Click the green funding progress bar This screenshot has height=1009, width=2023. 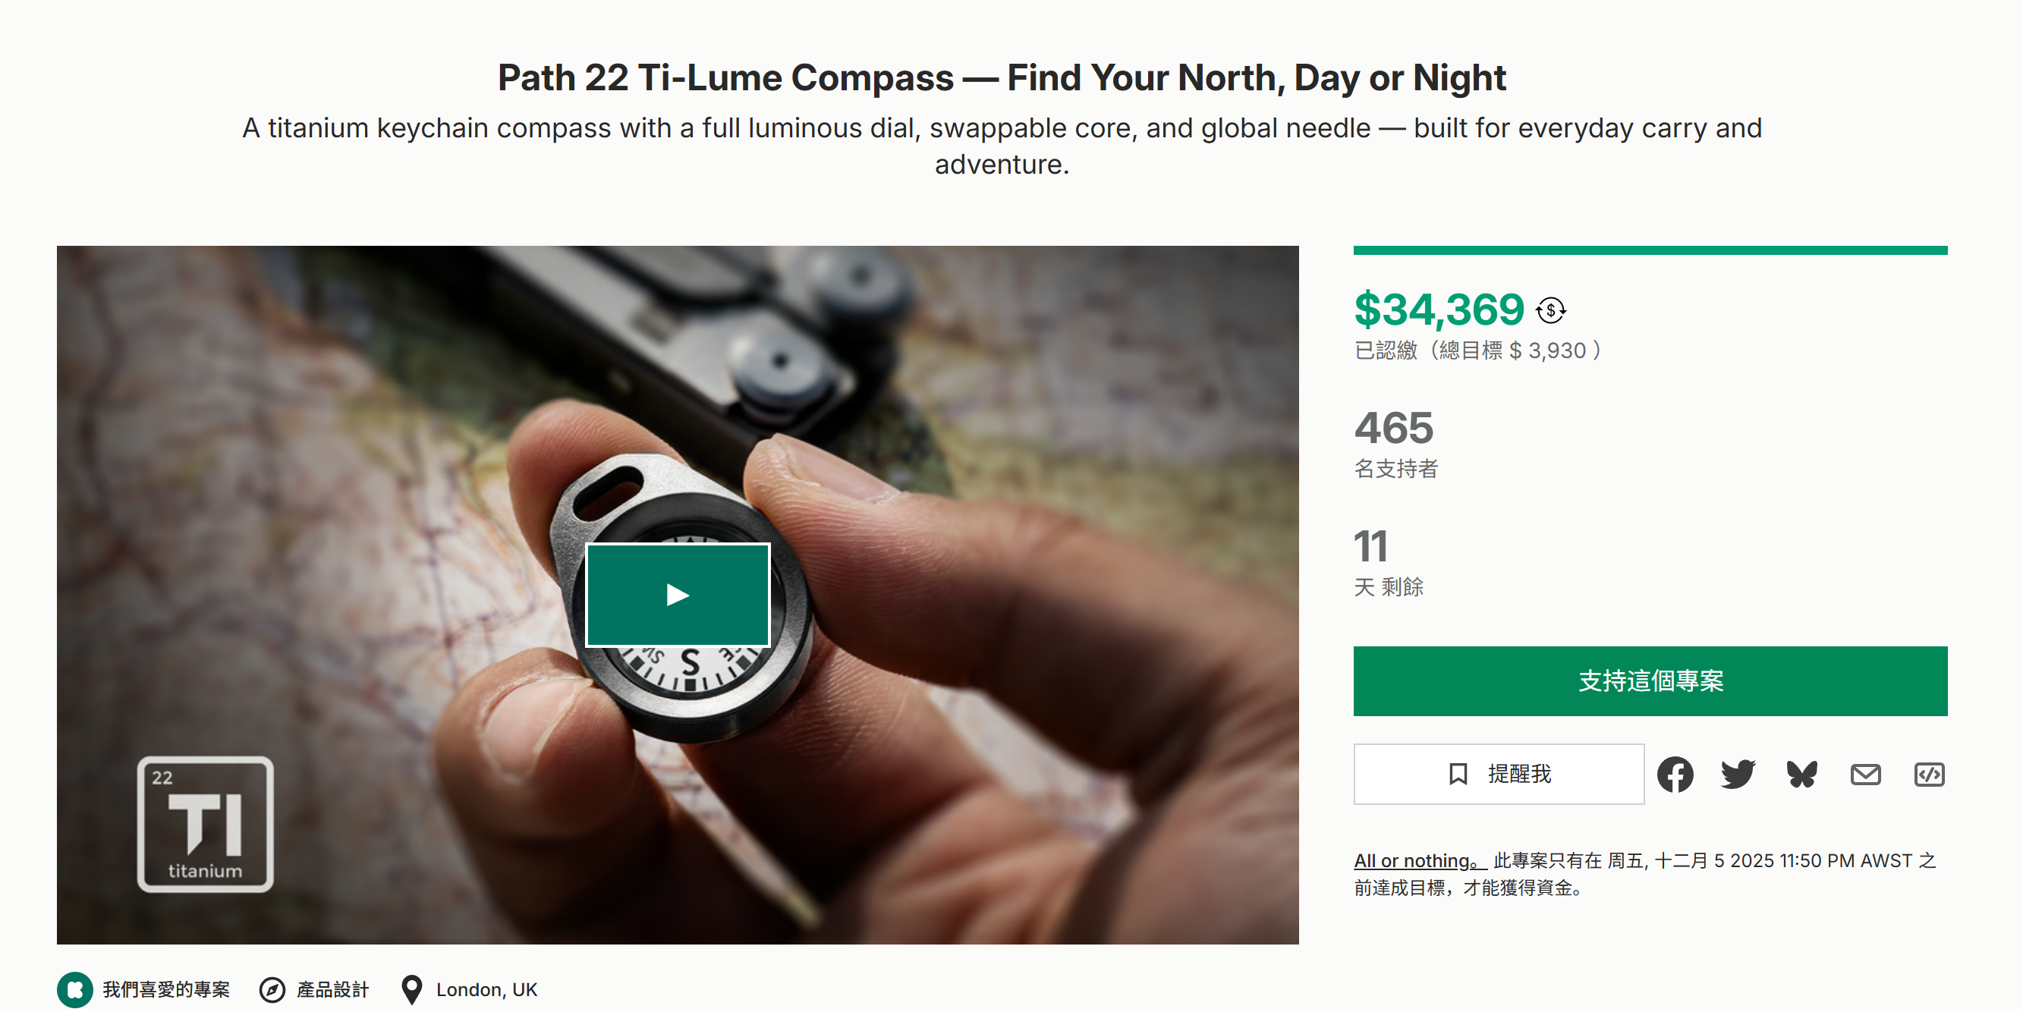1649,250
